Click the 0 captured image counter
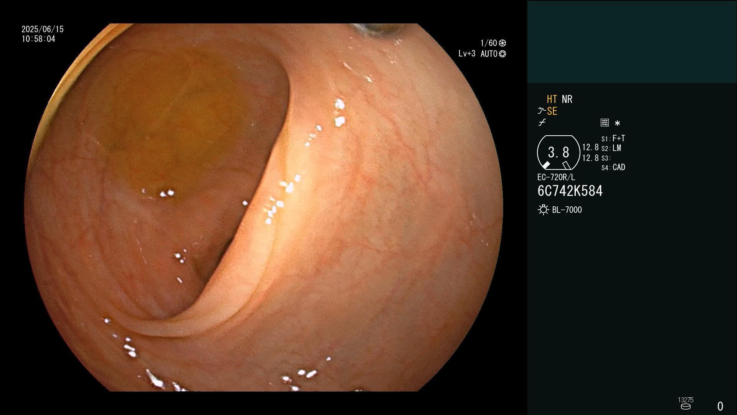 [x=720, y=406]
